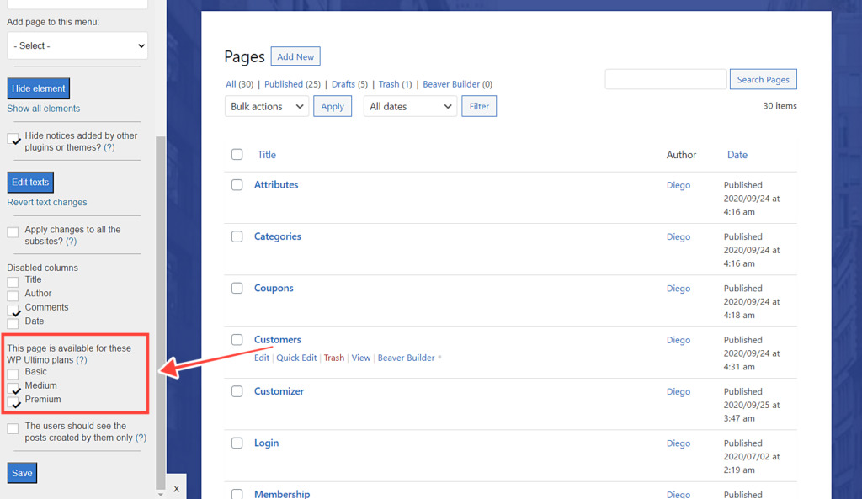862x499 pixels.
Task: Check the Customers row checkbox
Action: [237, 340]
